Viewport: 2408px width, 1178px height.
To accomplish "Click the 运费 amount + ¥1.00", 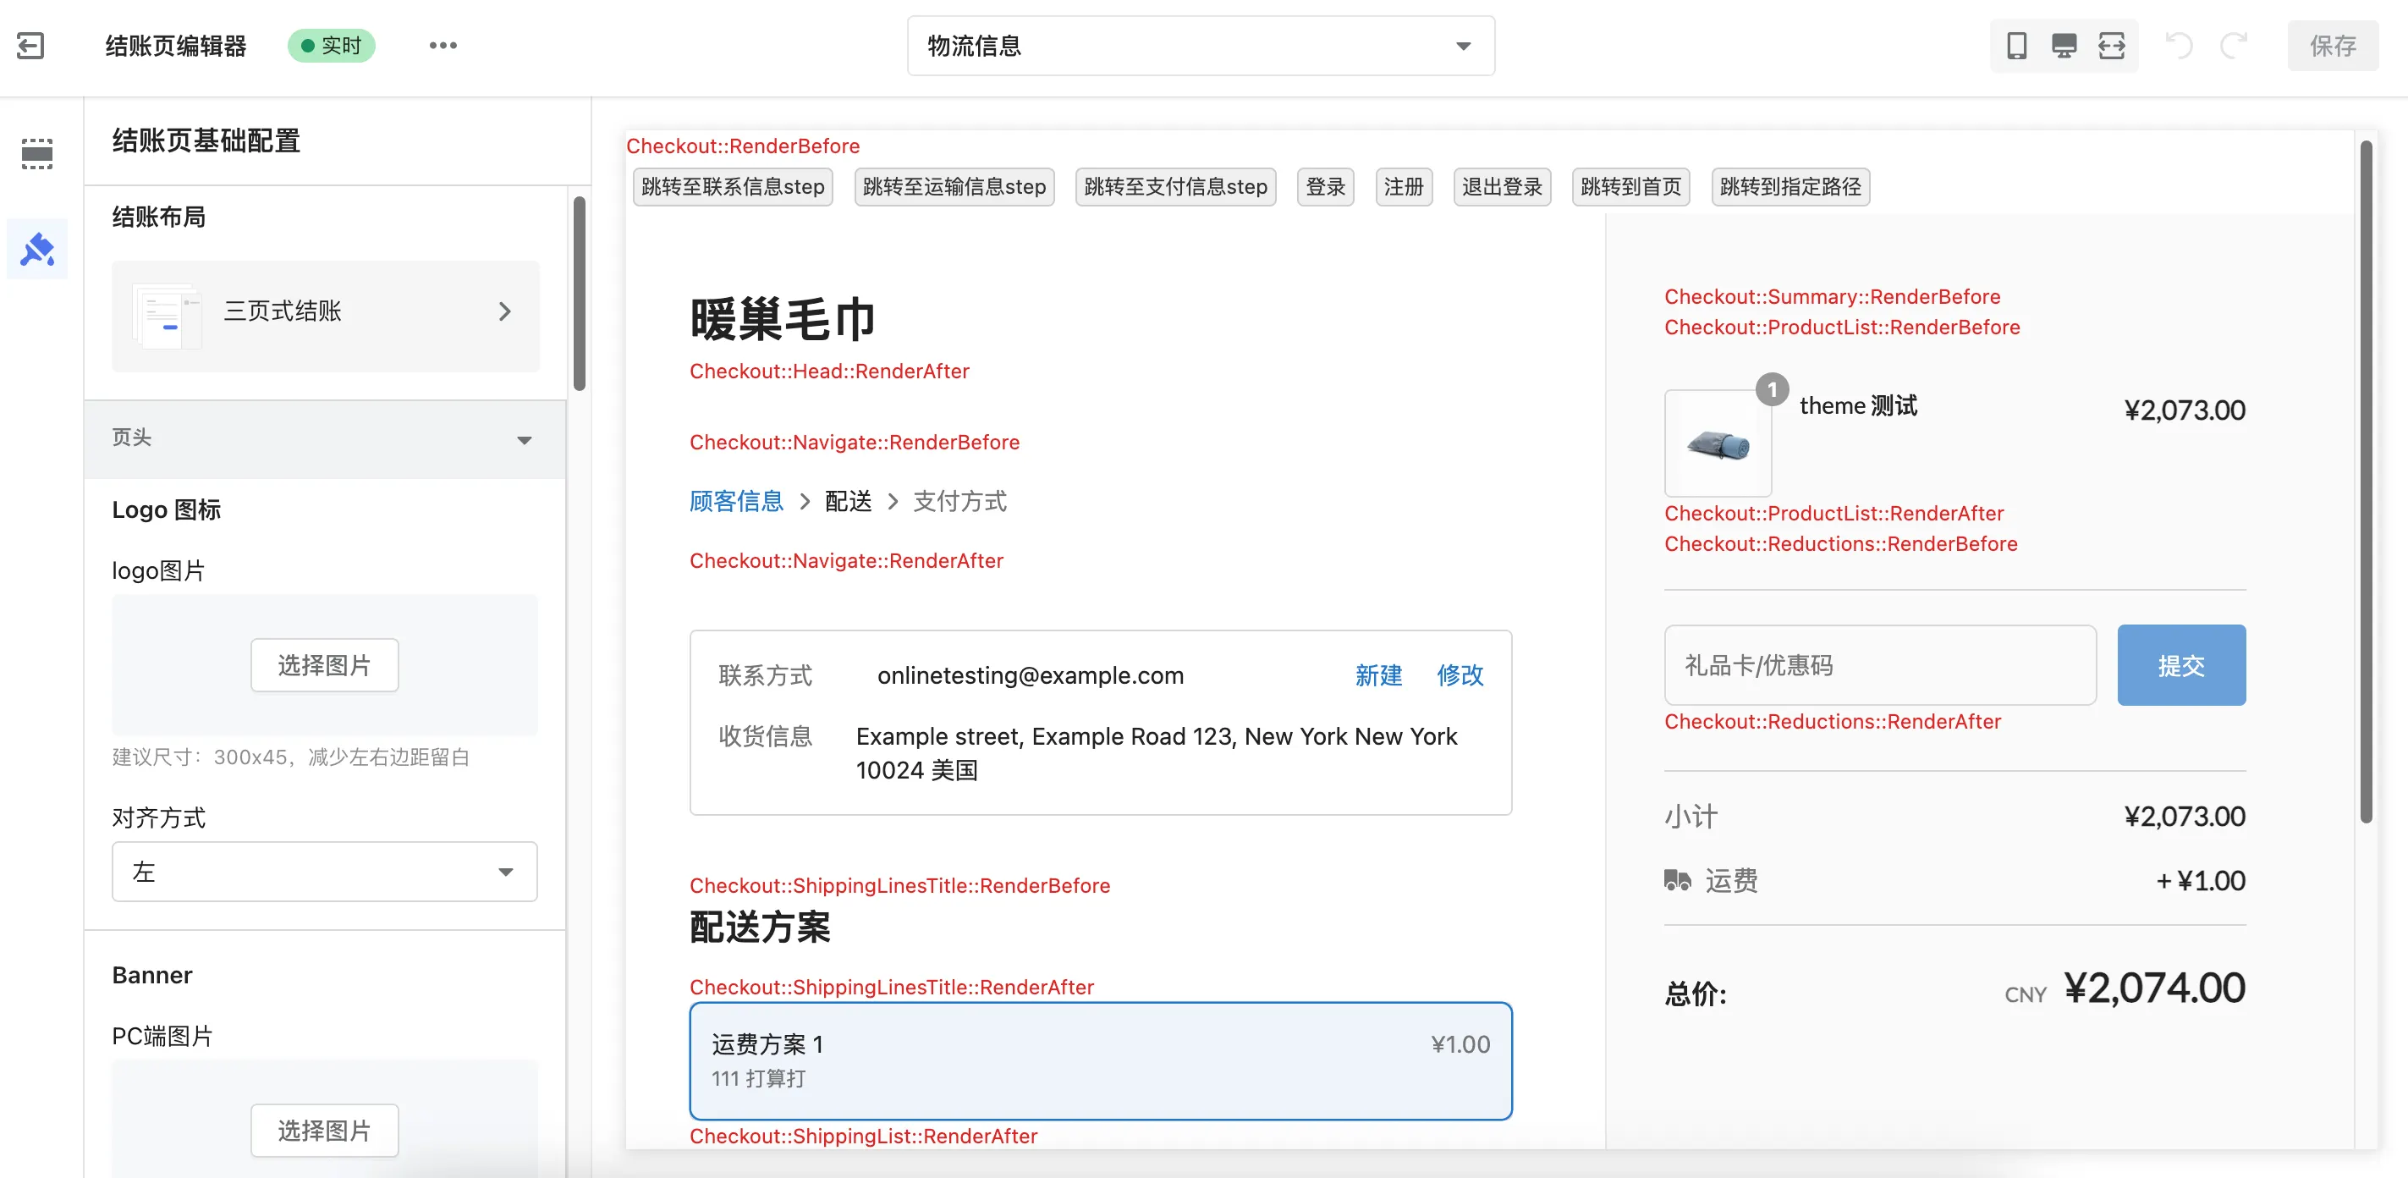I will tap(2201, 880).
